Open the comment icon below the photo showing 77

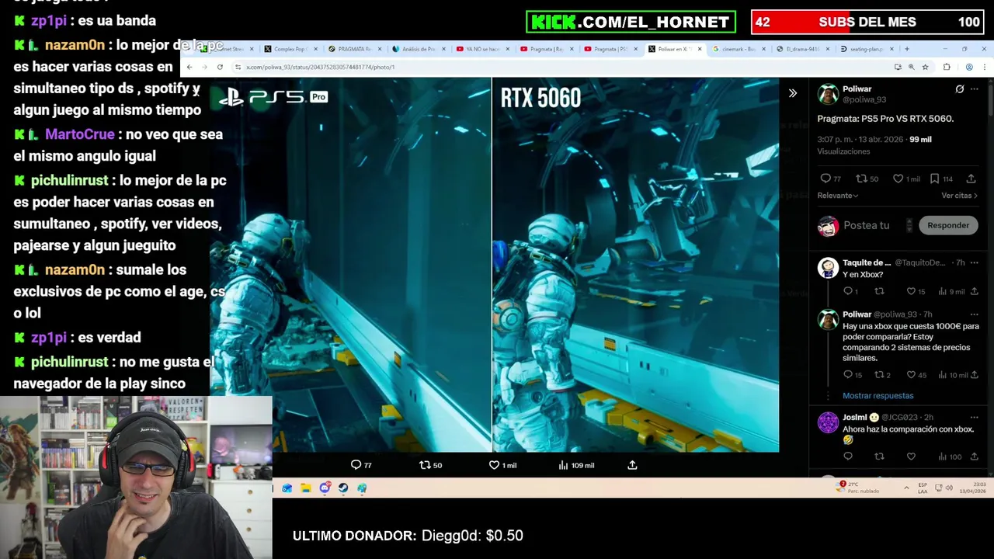361,465
